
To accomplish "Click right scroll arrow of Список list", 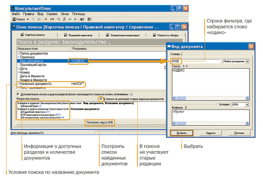I will [247, 98].
